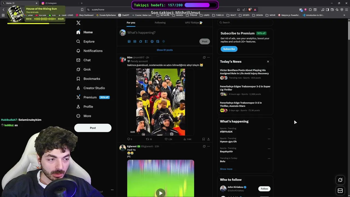Viewport: 350px width, 197px height.
Task: Play Rüm's video thumbnail
Action: [x=161, y=102]
